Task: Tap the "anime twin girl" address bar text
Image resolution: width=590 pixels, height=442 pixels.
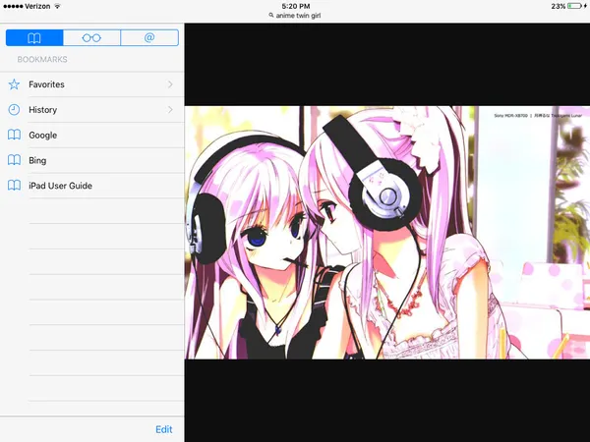Action: coord(299,17)
